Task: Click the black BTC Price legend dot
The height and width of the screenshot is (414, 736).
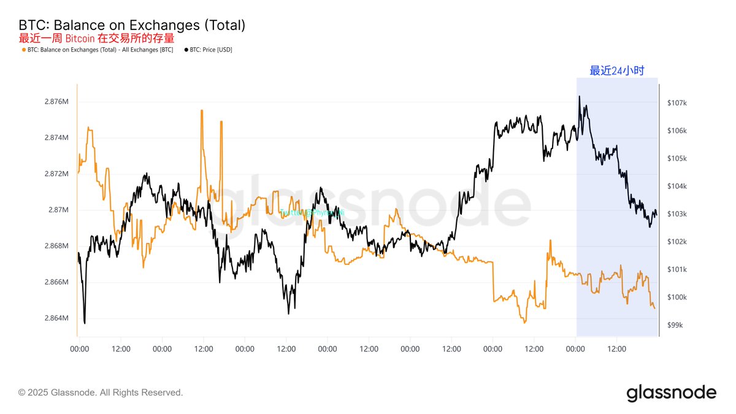Action: 186,50
